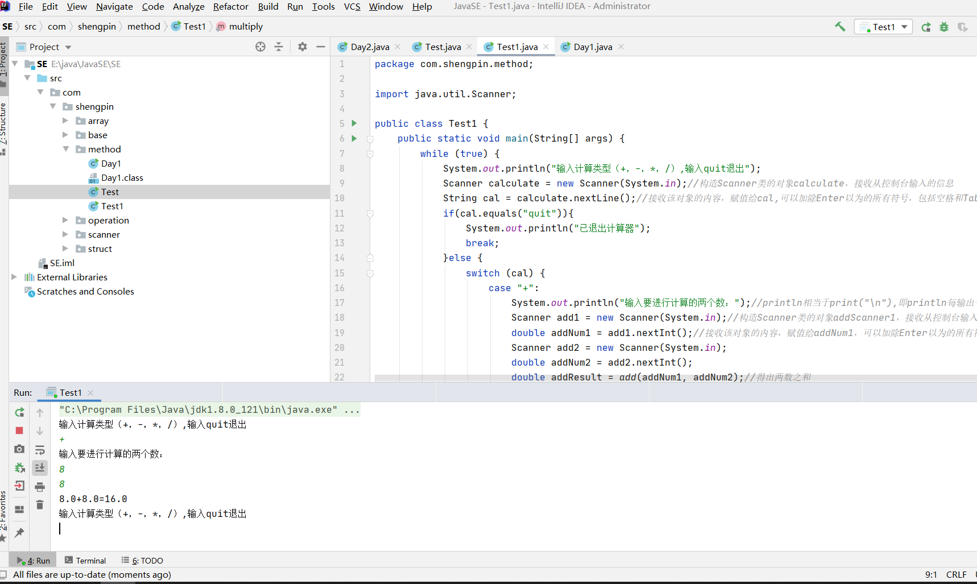The height and width of the screenshot is (584, 977).
Task: Open the File menu
Action: pos(26,6)
